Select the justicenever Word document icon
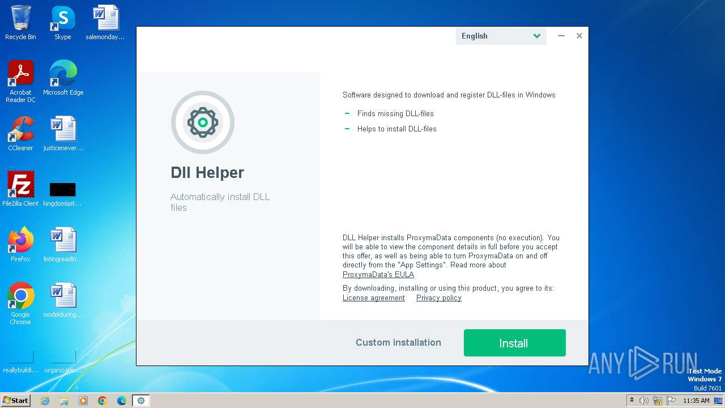 tap(63, 134)
